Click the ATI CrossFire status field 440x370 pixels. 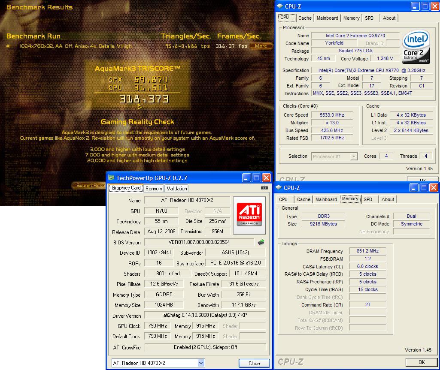[x=205, y=347]
